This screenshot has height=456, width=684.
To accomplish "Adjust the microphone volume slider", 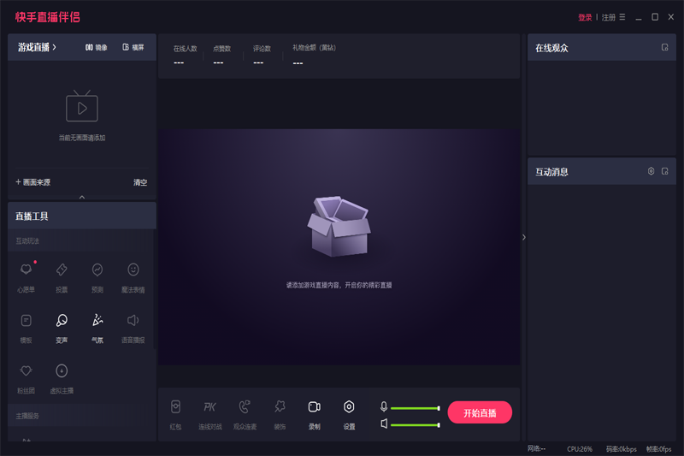I will pyautogui.click(x=416, y=408).
